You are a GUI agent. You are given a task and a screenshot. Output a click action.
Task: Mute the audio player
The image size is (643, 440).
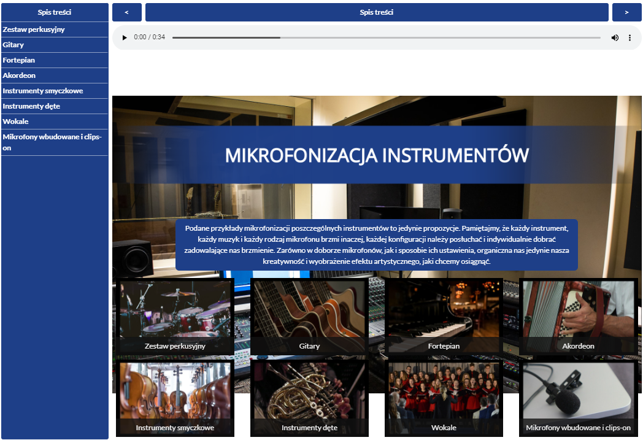(615, 37)
